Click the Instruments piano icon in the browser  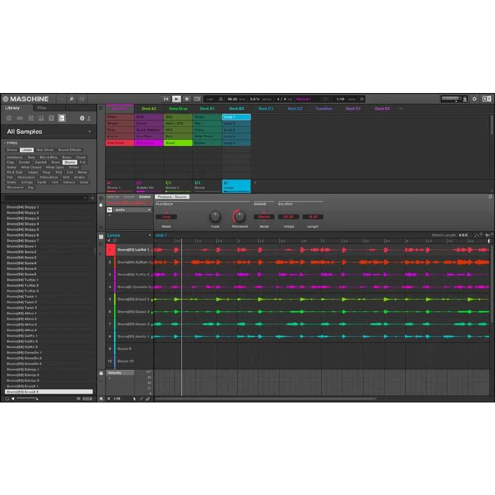42,118
